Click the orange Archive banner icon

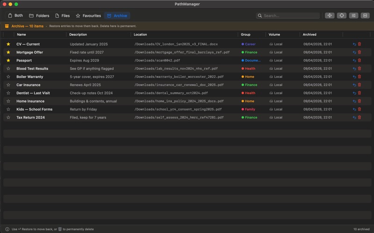[x=7, y=26]
